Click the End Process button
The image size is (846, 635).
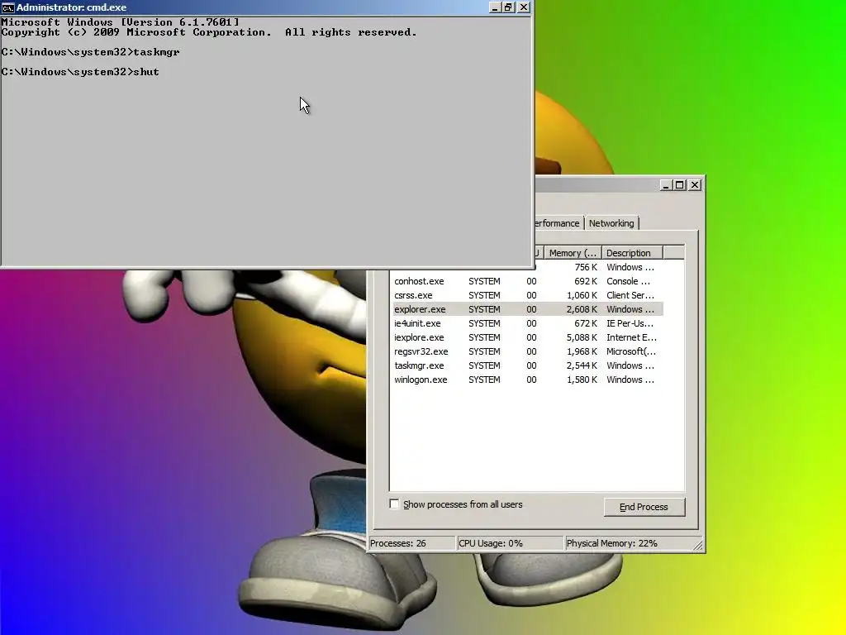point(644,507)
